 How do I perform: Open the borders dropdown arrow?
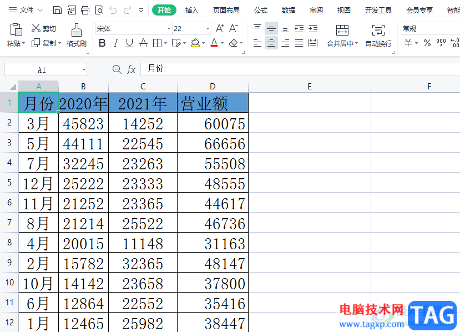pos(165,43)
